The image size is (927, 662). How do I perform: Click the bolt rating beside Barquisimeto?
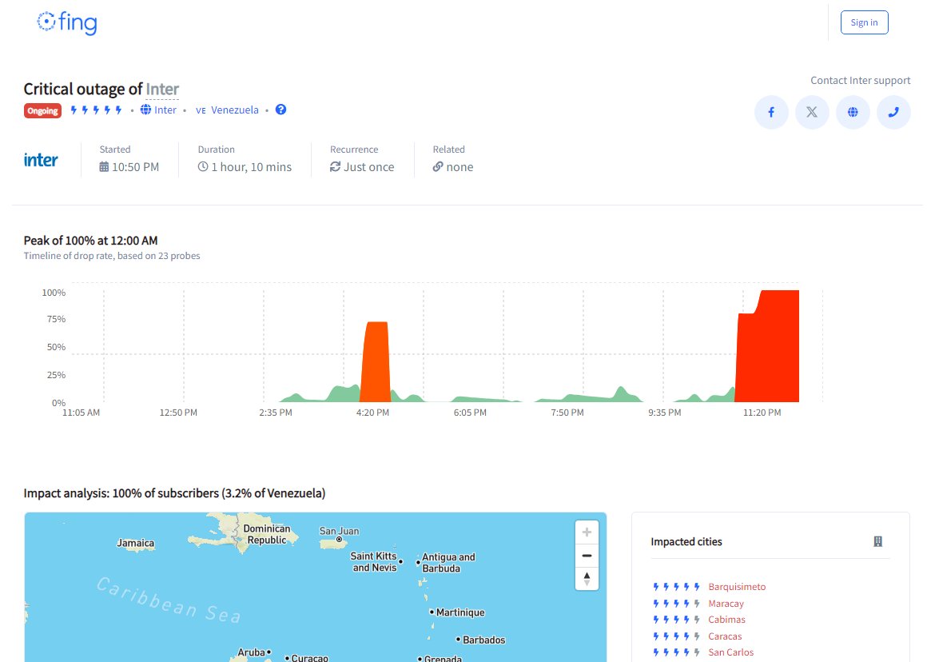pyautogui.click(x=676, y=587)
